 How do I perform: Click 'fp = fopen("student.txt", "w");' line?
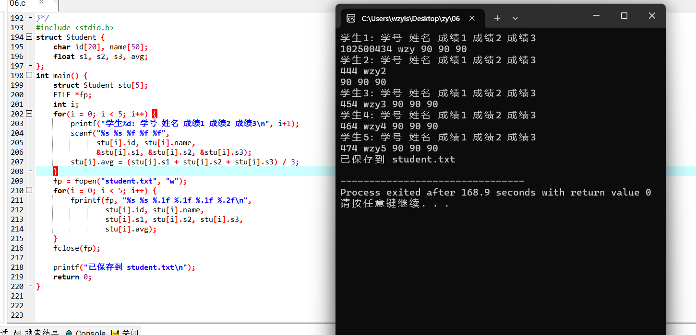point(120,181)
